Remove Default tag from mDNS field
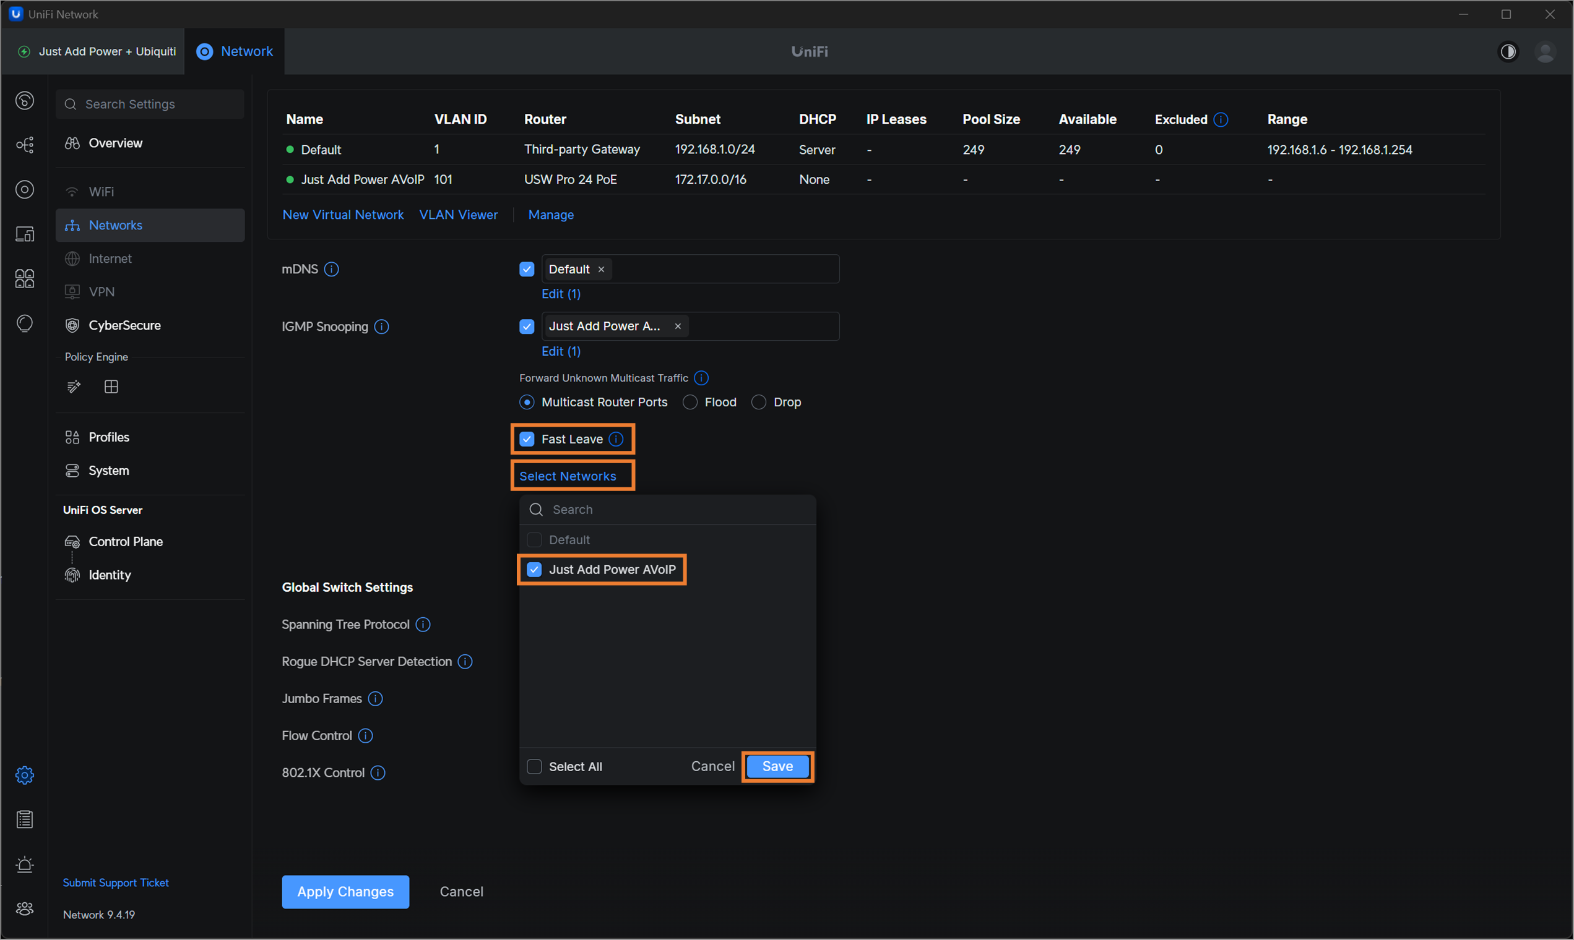The height and width of the screenshot is (940, 1574). click(x=601, y=269)
